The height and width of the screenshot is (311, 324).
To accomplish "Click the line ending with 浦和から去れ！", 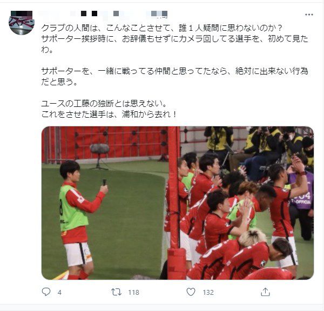I will tap(109, 114).
